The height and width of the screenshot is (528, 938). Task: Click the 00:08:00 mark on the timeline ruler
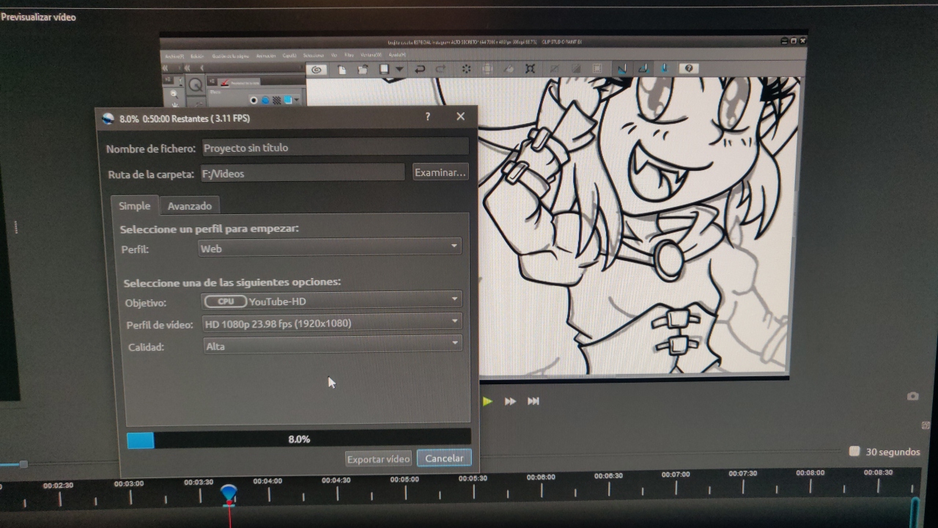[x=810, y=473]
